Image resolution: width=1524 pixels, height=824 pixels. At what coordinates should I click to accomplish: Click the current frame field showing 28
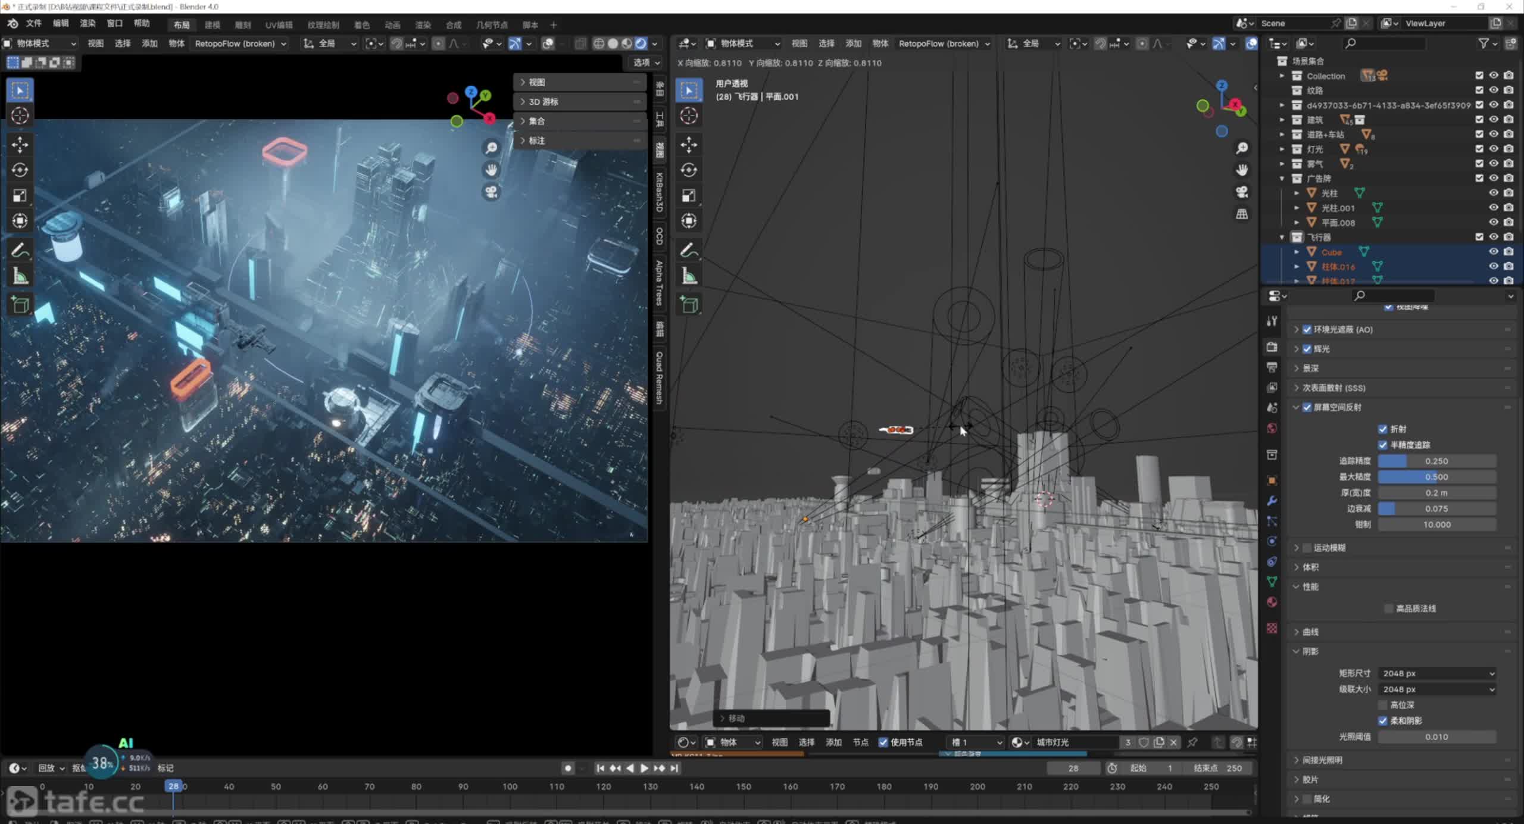[x=1073, y=769]
